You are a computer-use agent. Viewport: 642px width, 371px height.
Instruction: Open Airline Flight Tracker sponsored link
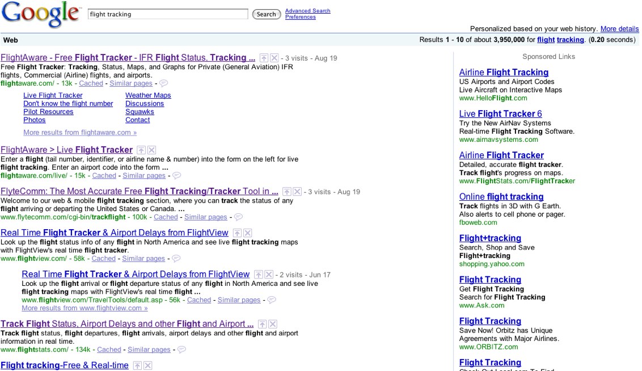pyautogui.click(x=501, y=155)
